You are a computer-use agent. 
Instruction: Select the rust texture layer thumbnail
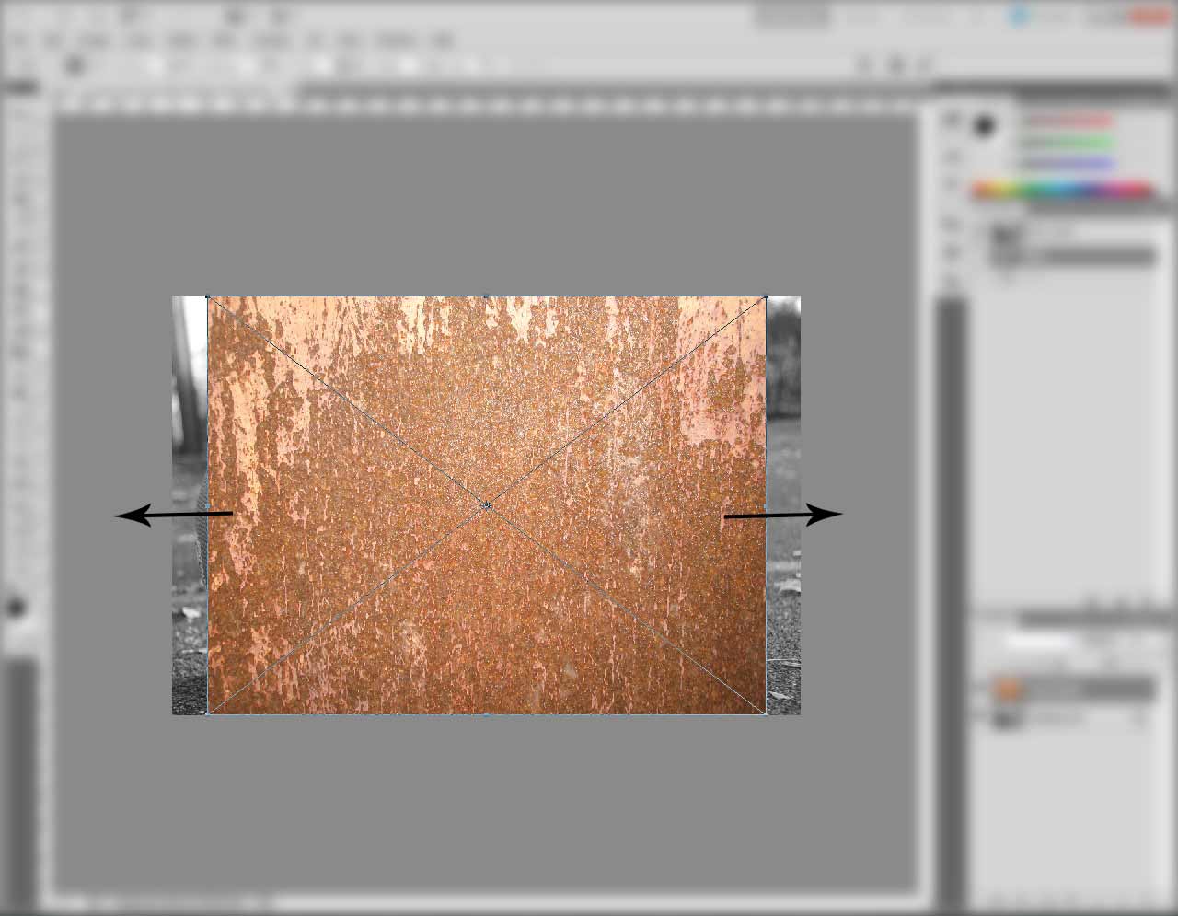(x=1010, y=690)
